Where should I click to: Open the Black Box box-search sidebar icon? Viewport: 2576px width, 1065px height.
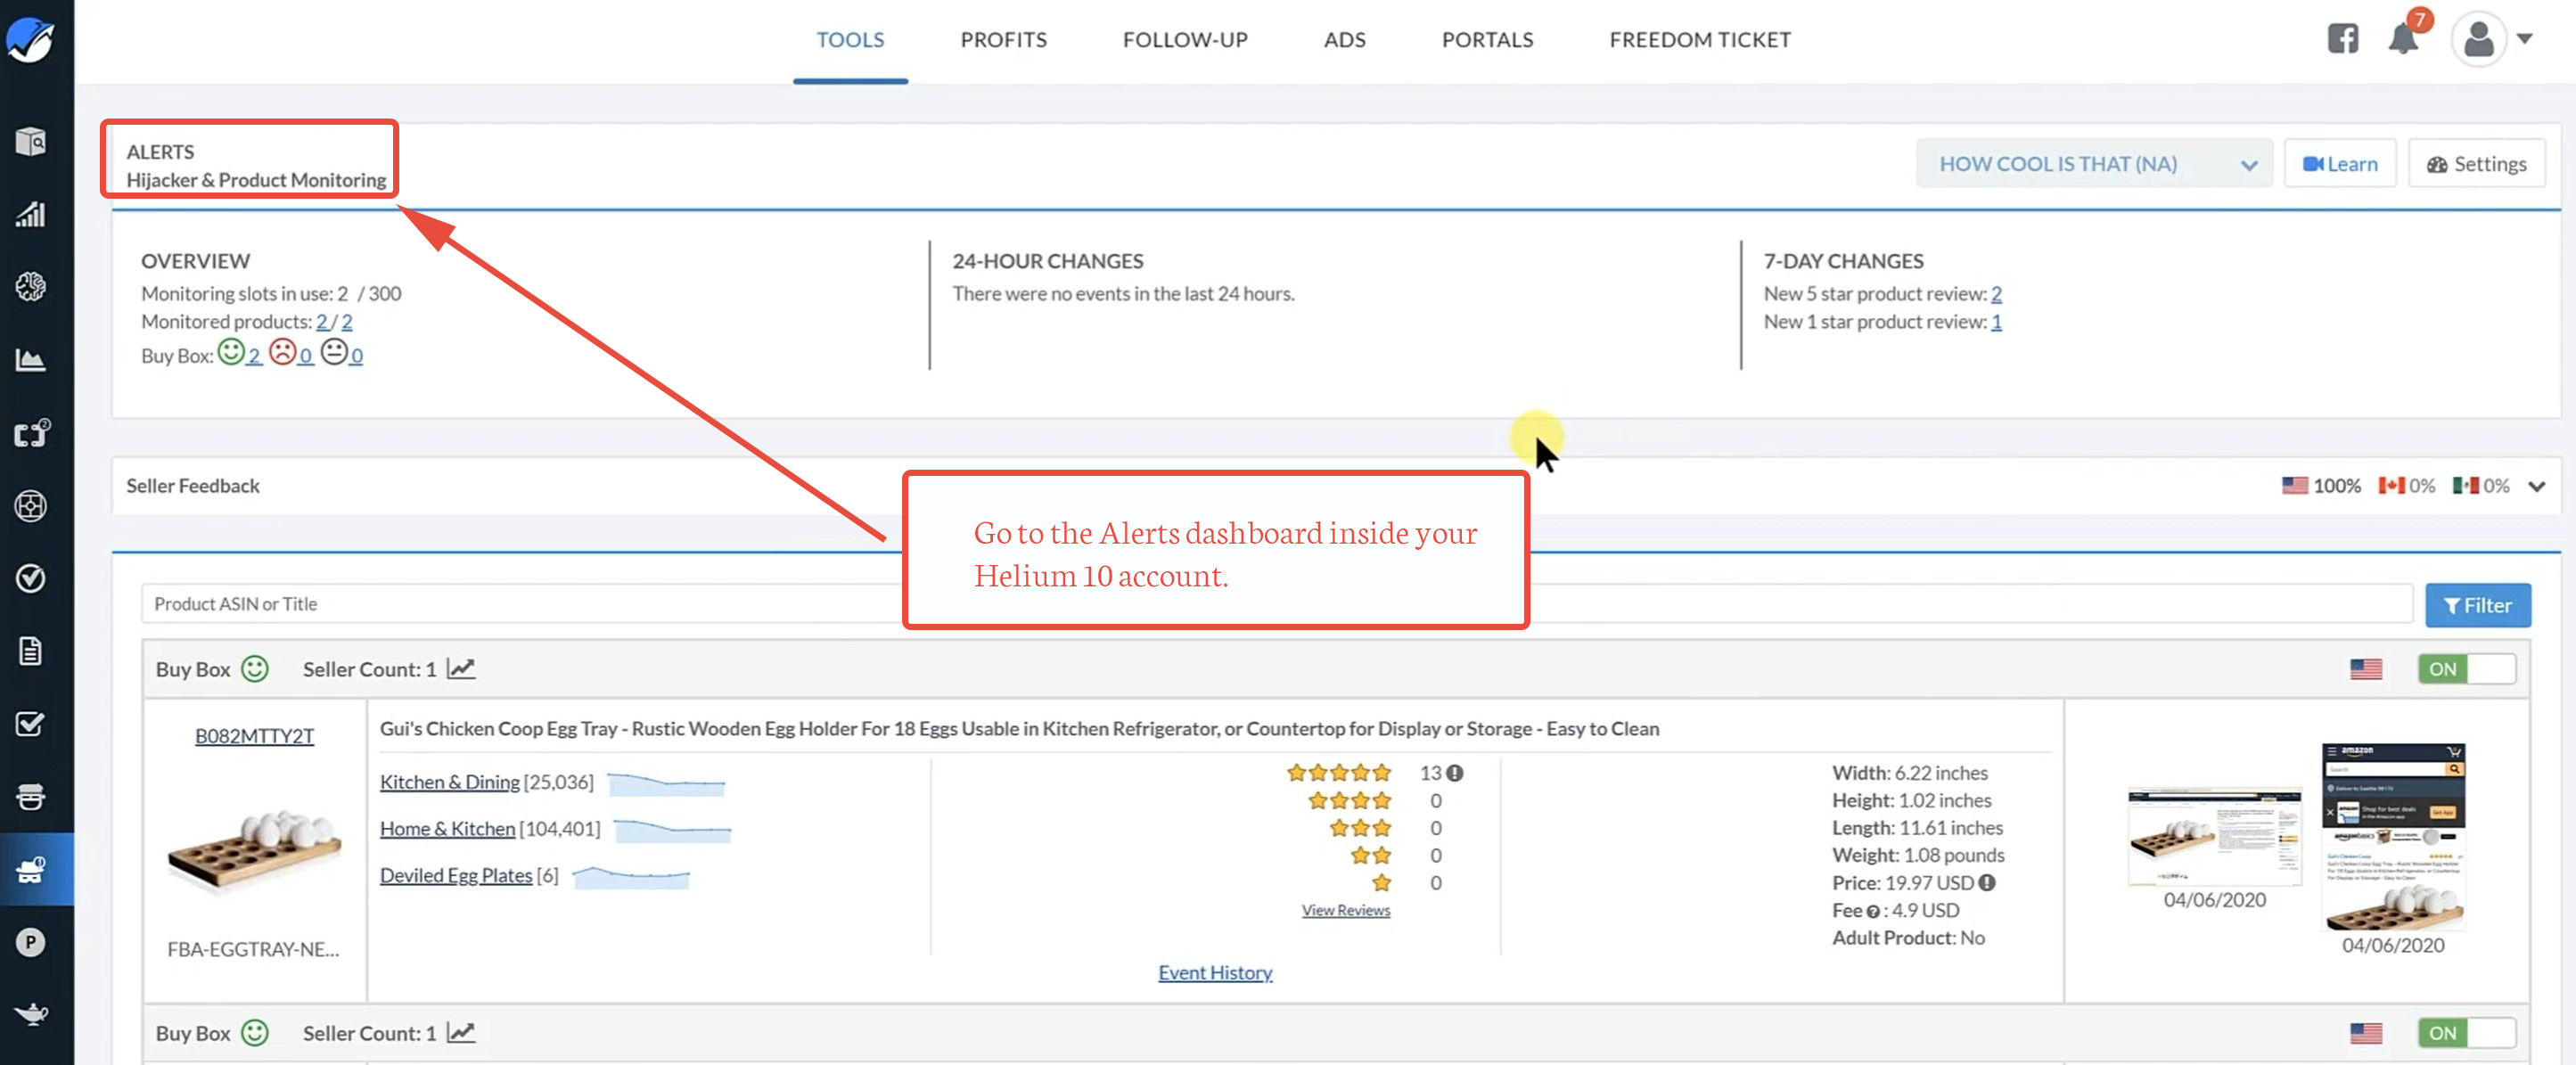30,142
